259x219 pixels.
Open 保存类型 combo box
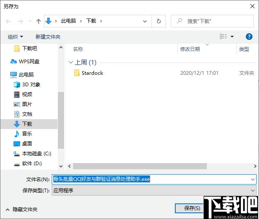(x=154, y=191)
